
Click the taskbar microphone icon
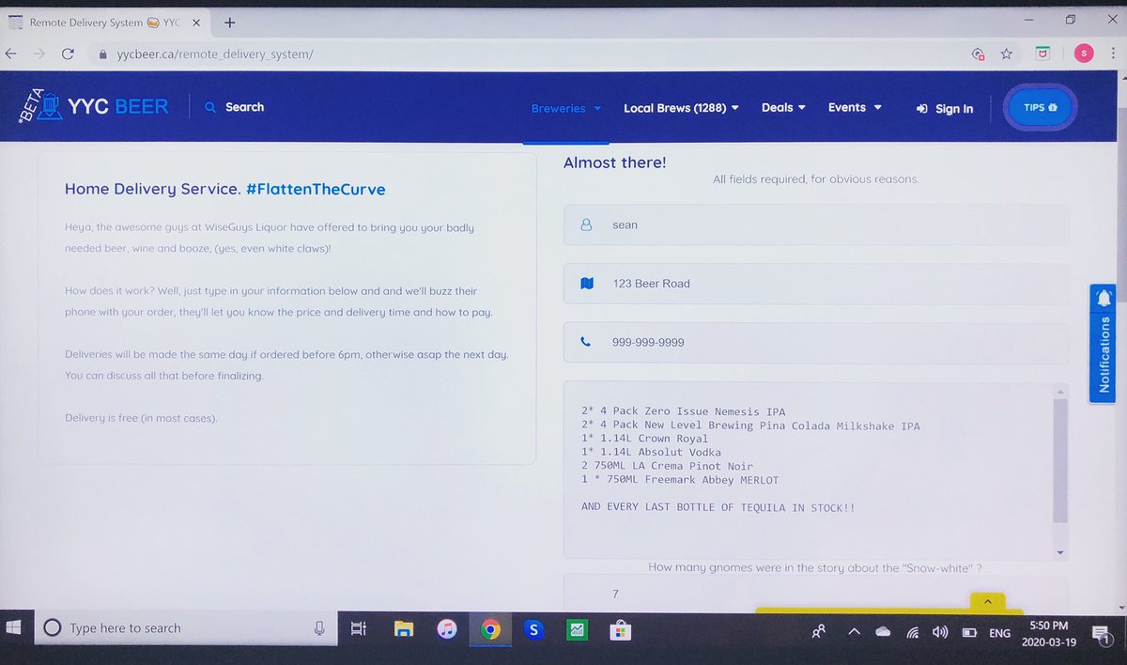coord(319,628)
